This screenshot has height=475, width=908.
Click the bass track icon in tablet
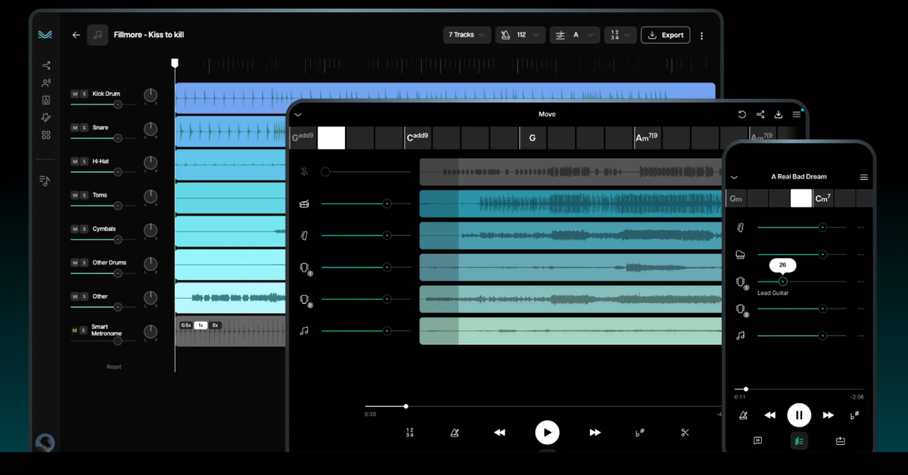[304, 235]
